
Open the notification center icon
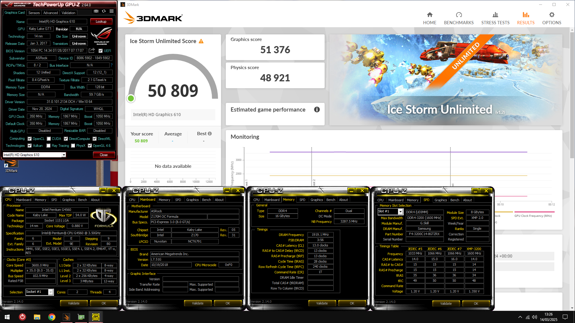tap(565, 317)
